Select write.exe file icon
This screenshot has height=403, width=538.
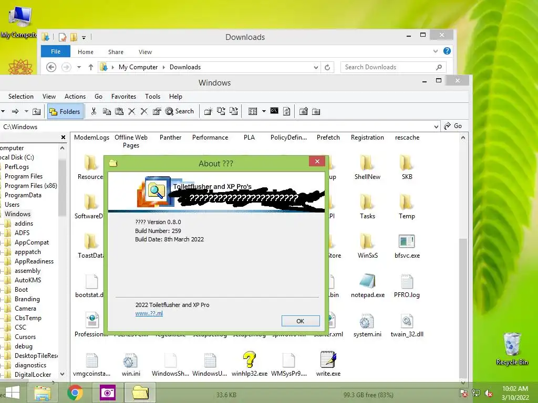[x=328, y=360]
